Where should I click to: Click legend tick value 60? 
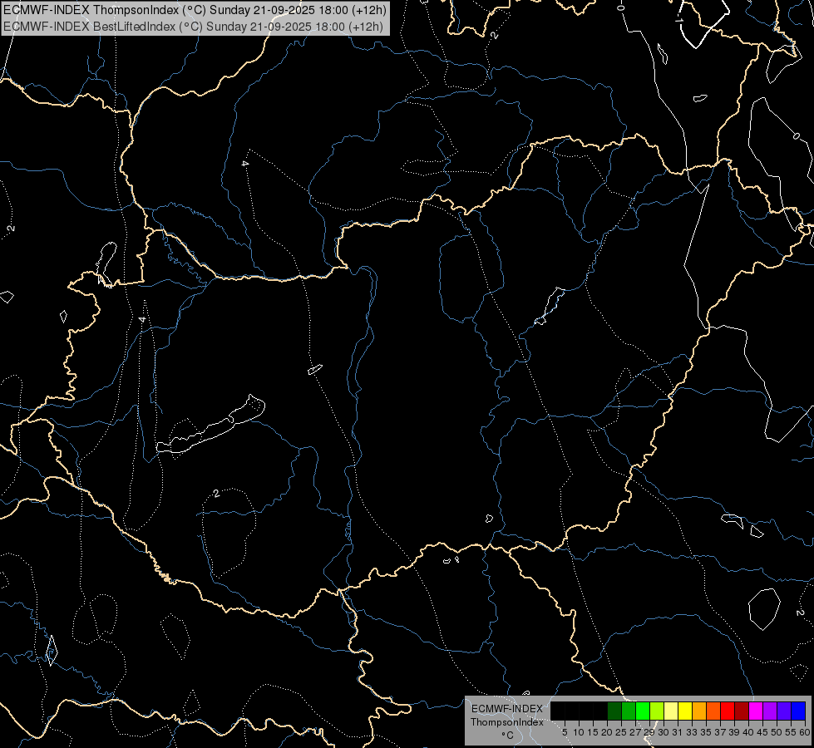805,732
